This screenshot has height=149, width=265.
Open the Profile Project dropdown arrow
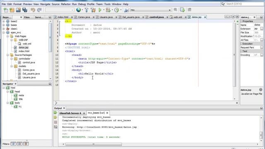[120, 10]
